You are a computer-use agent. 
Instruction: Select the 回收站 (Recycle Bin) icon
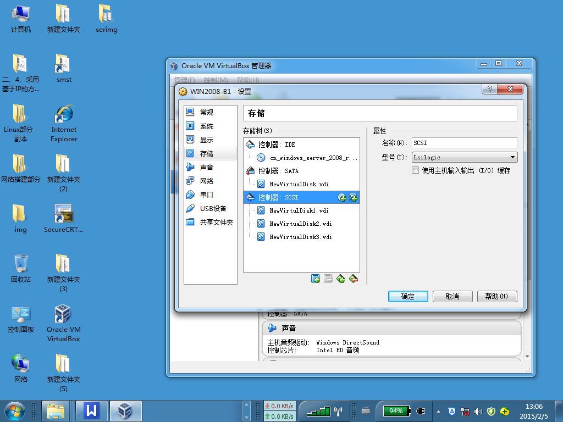[x=21, y=269]
